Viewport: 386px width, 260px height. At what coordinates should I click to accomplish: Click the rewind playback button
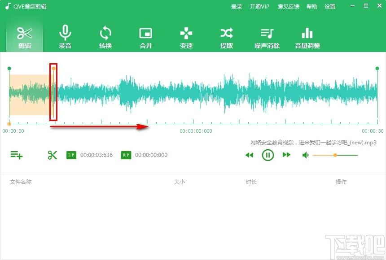[250, 155]
